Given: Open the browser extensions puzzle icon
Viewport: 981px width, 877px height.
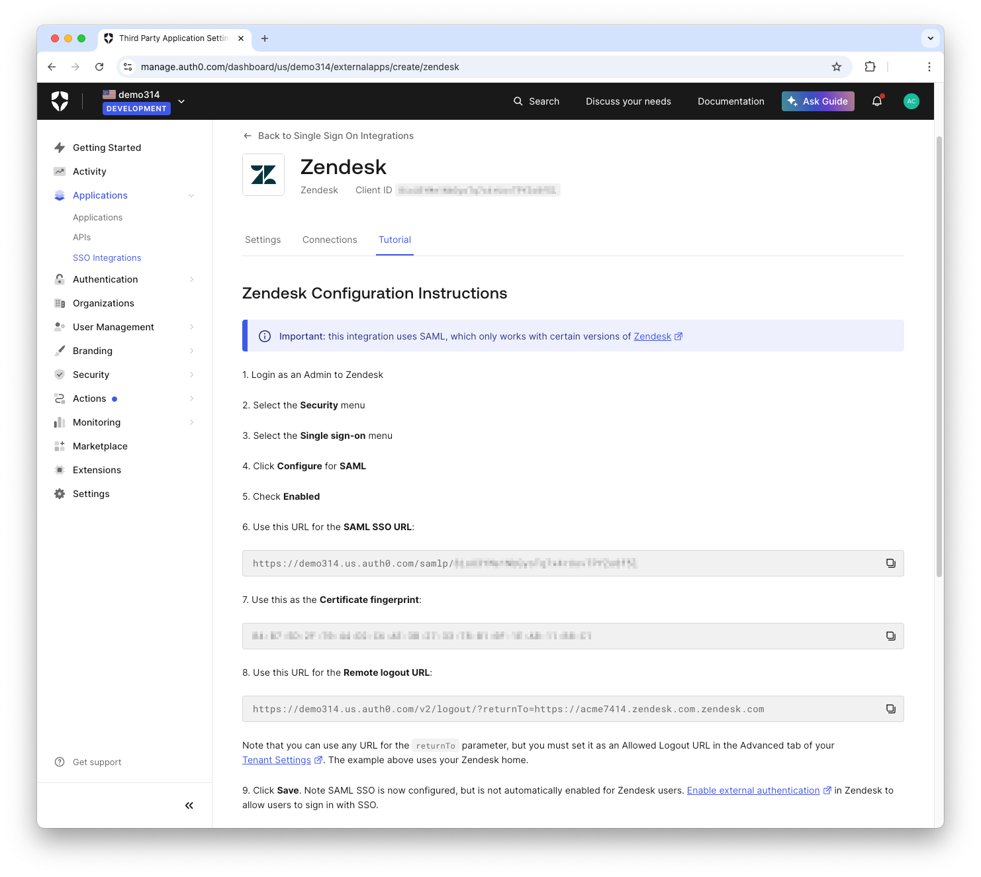Looking at the screenshot, I should point(870,67).
